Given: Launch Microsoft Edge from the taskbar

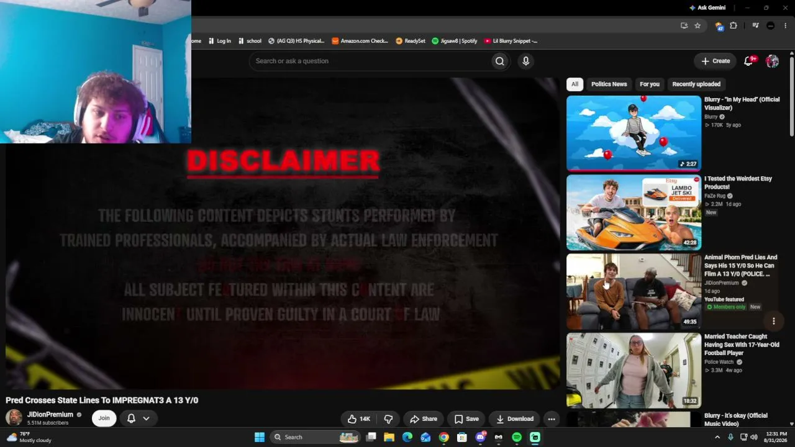Looking at the screenshot, I should (x=407, y=437).
